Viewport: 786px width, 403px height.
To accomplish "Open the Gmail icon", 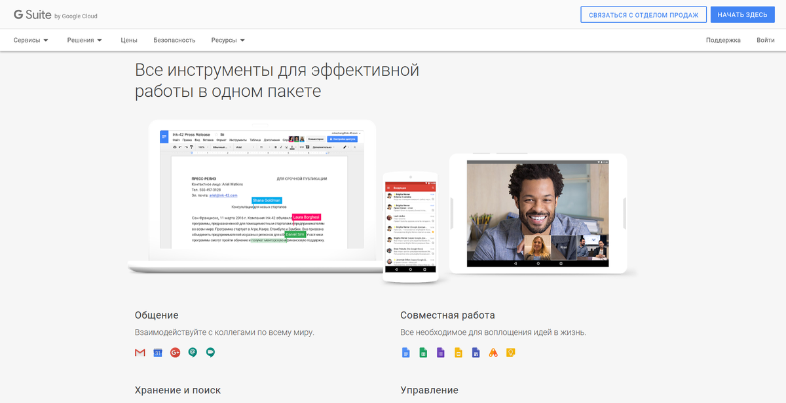I will point(140,352).
